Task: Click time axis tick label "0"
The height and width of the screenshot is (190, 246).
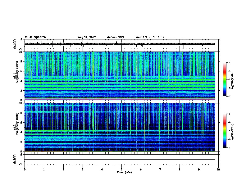Action: (x=25, y=170)
